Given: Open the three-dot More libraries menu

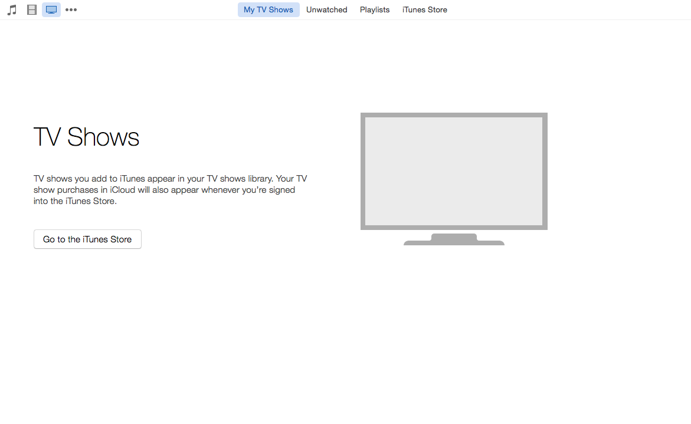Looking at the screenshot, I should coord(71,9).
